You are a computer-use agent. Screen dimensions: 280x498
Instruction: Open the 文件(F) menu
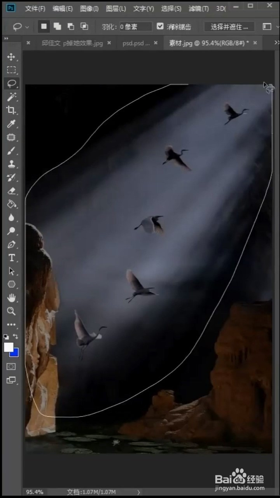point(35,8)
